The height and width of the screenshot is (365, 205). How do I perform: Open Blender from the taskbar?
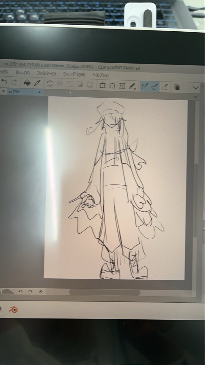click(13, 310)
